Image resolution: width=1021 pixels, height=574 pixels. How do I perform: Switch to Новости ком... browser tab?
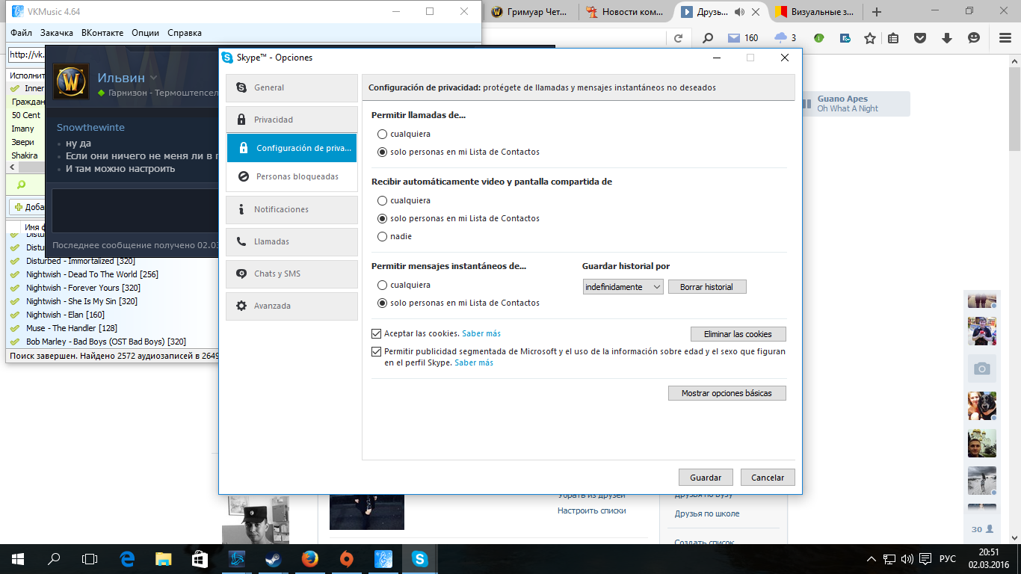(626, 12)
